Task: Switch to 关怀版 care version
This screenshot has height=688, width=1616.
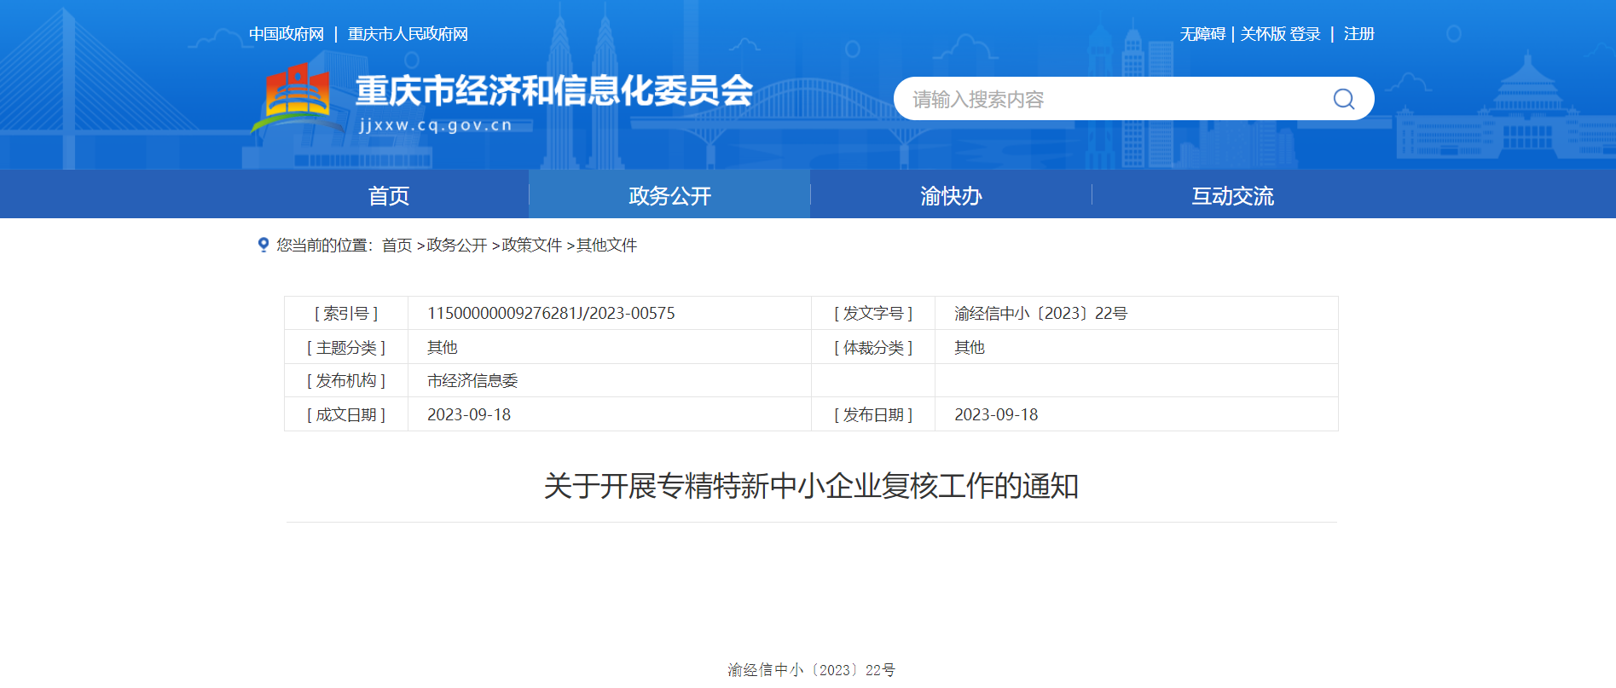Action: [x=1262, y=34]
